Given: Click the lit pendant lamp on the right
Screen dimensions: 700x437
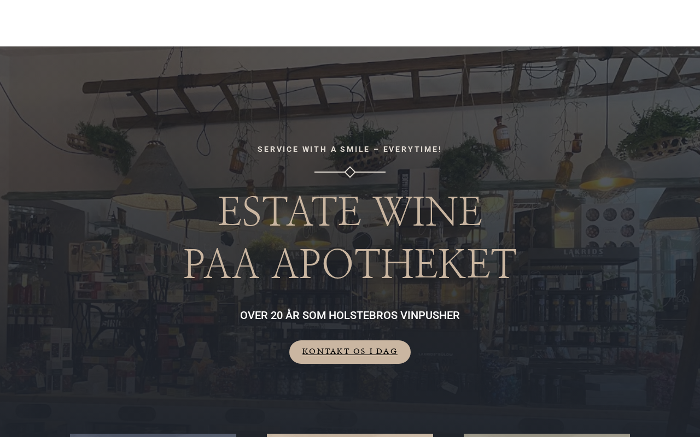Looking at the screenshot, I should click(607, 172).
